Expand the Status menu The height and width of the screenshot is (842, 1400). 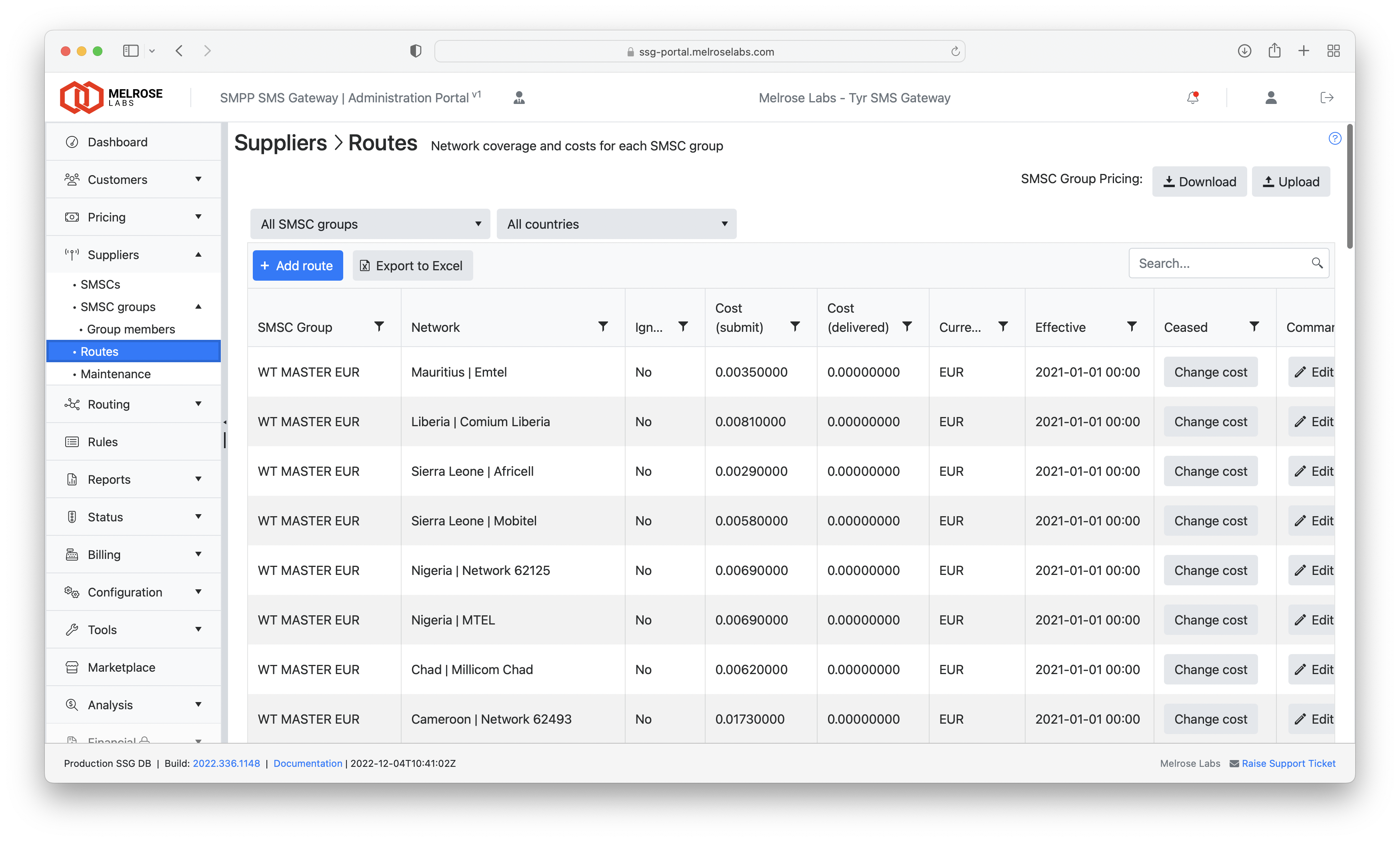(x=133, y=516)
